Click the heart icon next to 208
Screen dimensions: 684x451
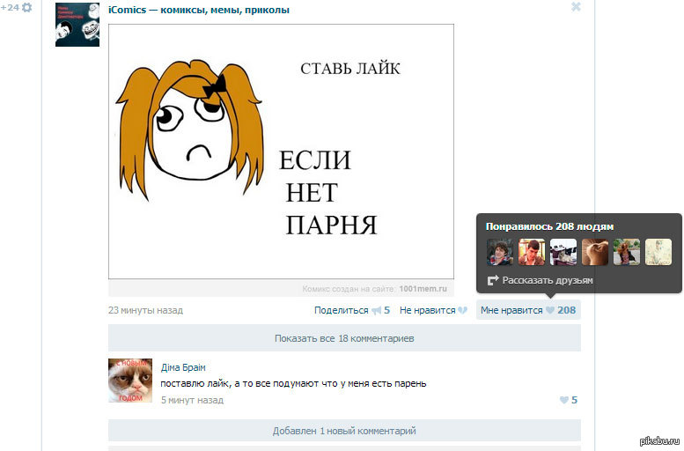pyautogui.click(x=550, y=310)
